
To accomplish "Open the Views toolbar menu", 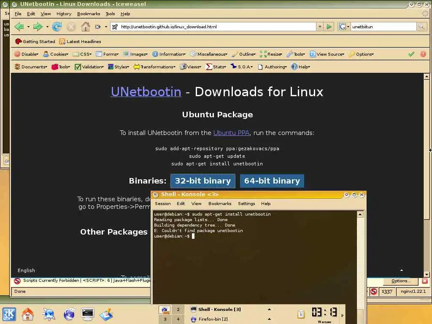I will click(190, 67).
